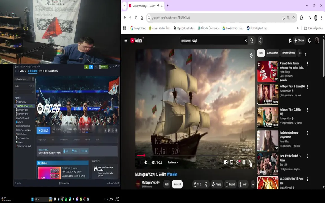Pause the YouTube video

coord(139,162)
